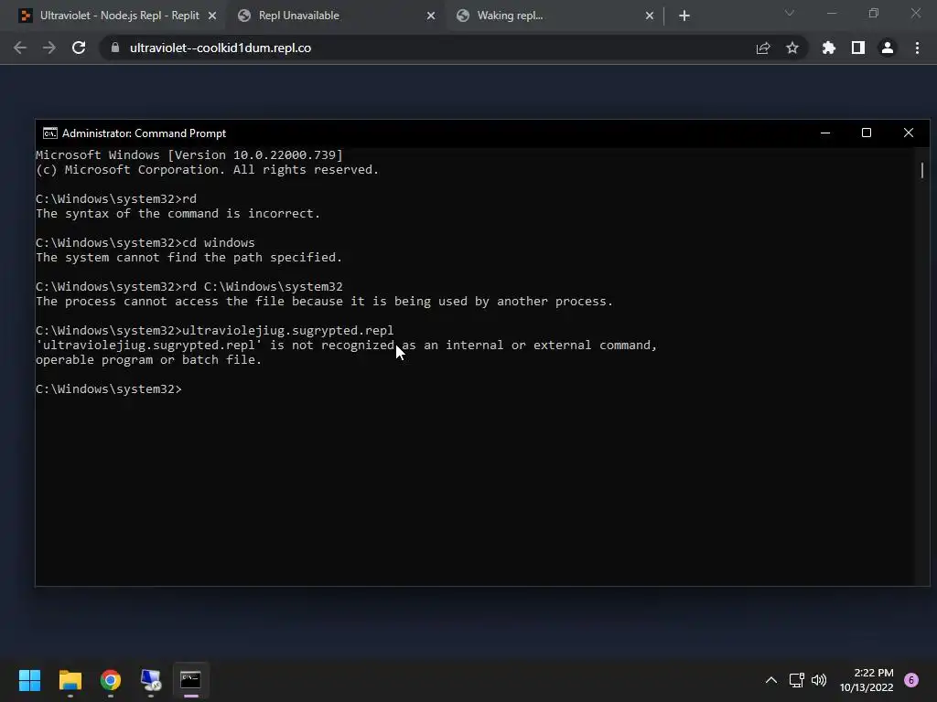Click the current C:\Windows\system32> prompt line

tap(109, 389)
